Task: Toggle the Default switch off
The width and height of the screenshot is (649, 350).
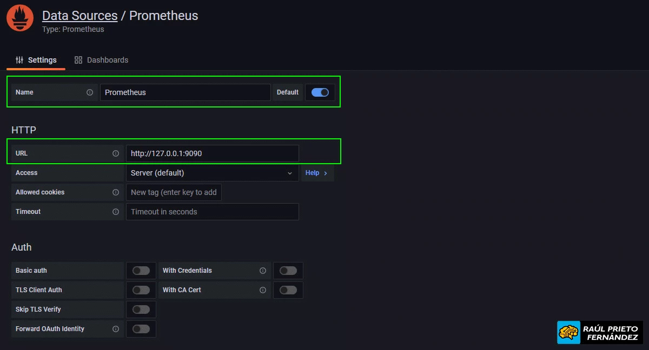Action: (320, 92)
